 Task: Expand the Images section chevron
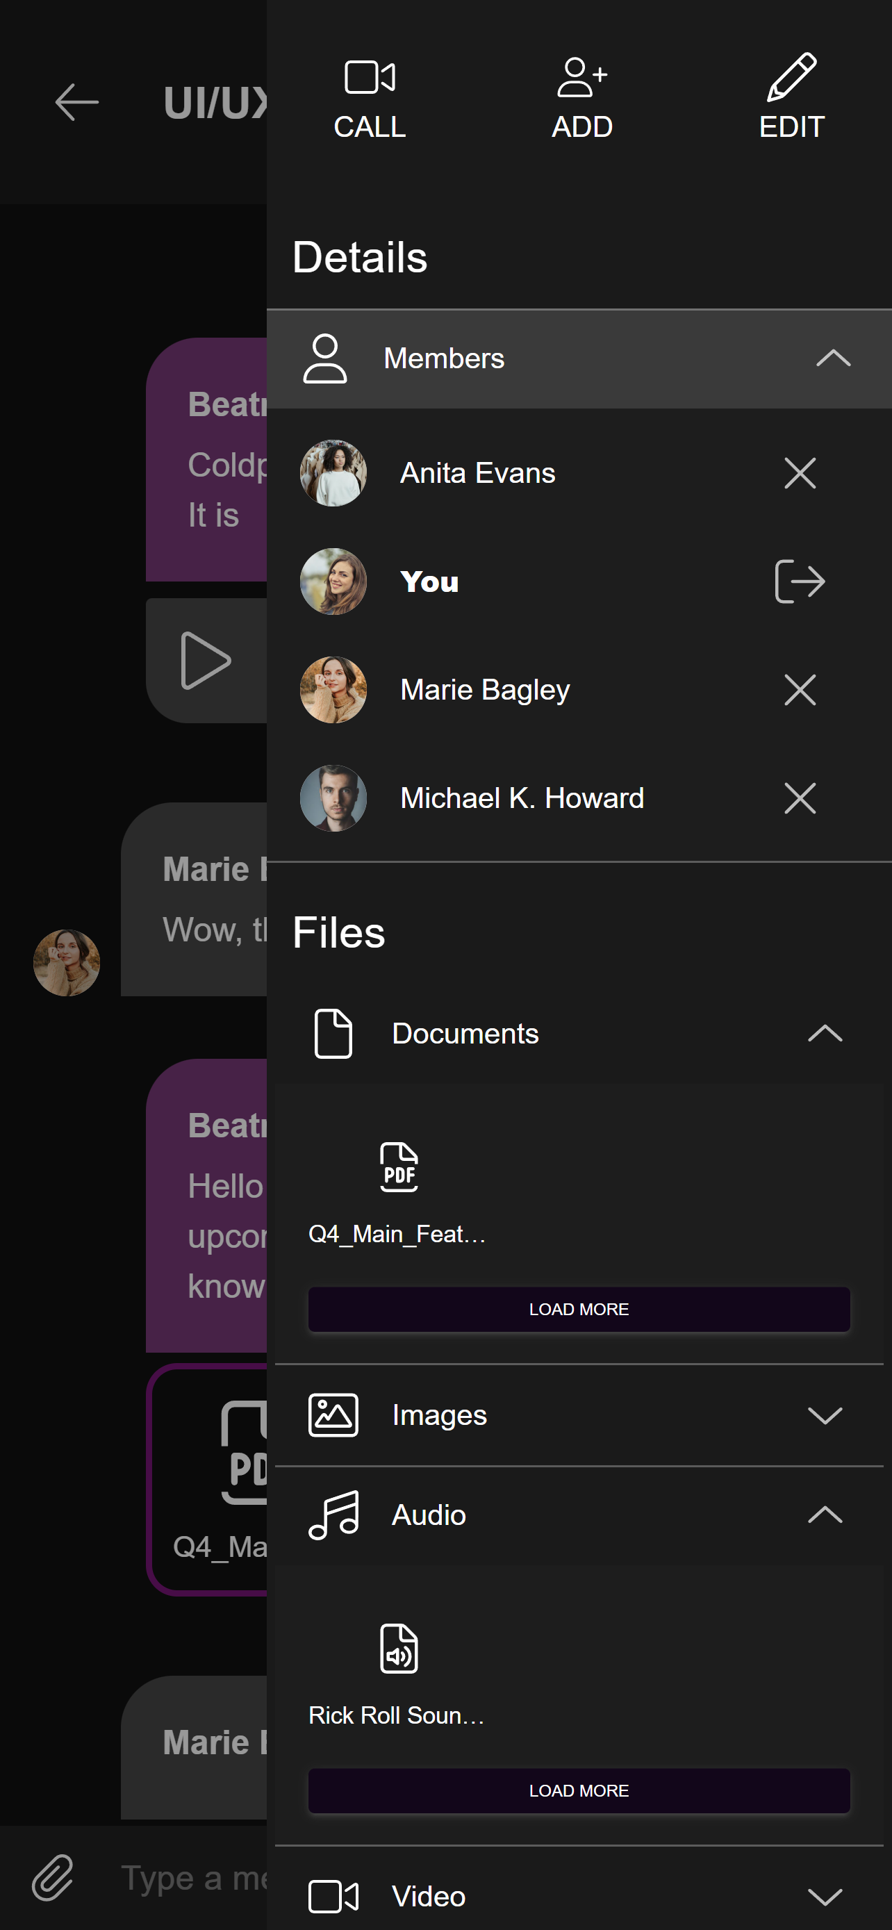[825, 1415]
